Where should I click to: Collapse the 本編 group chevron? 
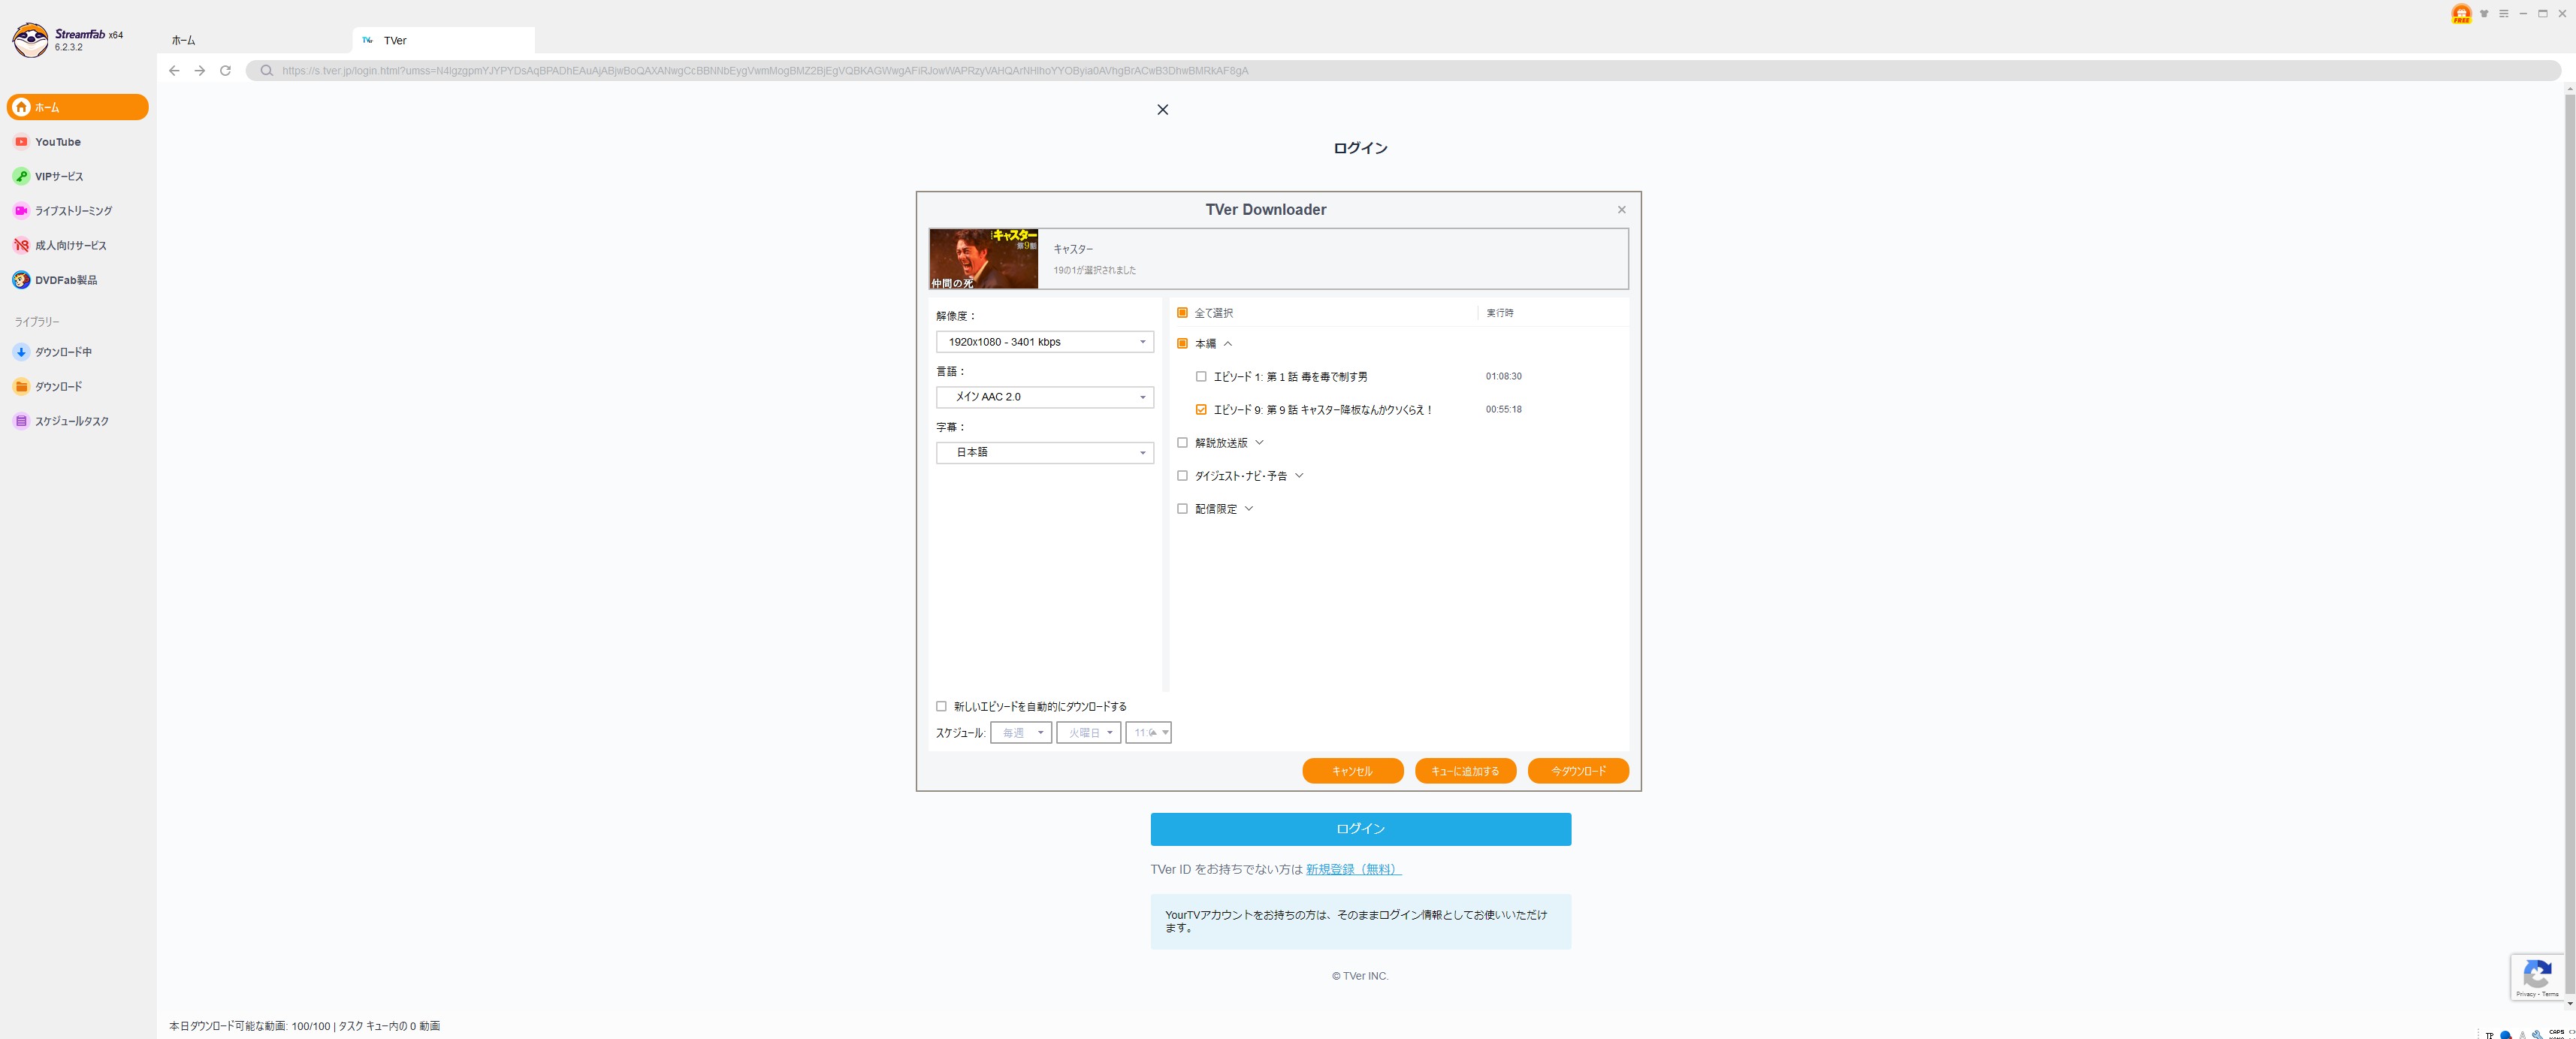[x=1227, y=344]
